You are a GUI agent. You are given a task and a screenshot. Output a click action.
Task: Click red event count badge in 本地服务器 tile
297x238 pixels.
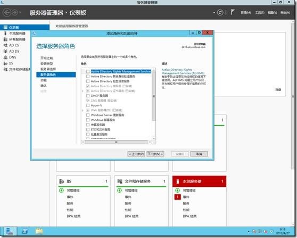point(177,197)
